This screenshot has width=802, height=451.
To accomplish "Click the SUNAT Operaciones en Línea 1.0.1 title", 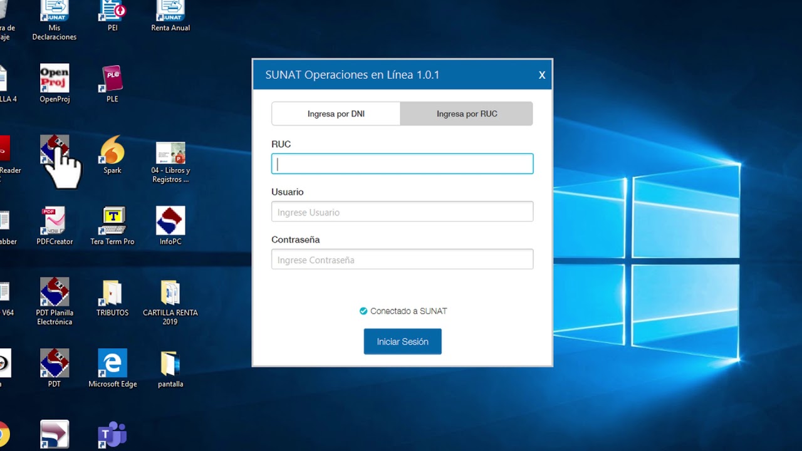I will 352,75.
